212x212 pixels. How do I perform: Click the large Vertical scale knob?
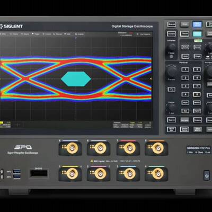pyautogui.click(x=172, y=72)
